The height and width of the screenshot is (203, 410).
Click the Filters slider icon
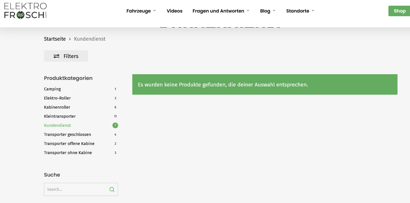coord(57,56)
